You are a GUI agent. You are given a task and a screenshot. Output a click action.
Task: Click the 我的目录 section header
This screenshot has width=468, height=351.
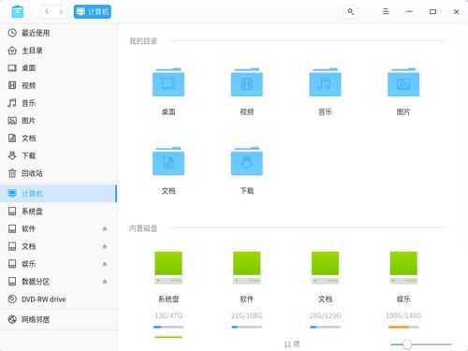click(x=143, y=41)
